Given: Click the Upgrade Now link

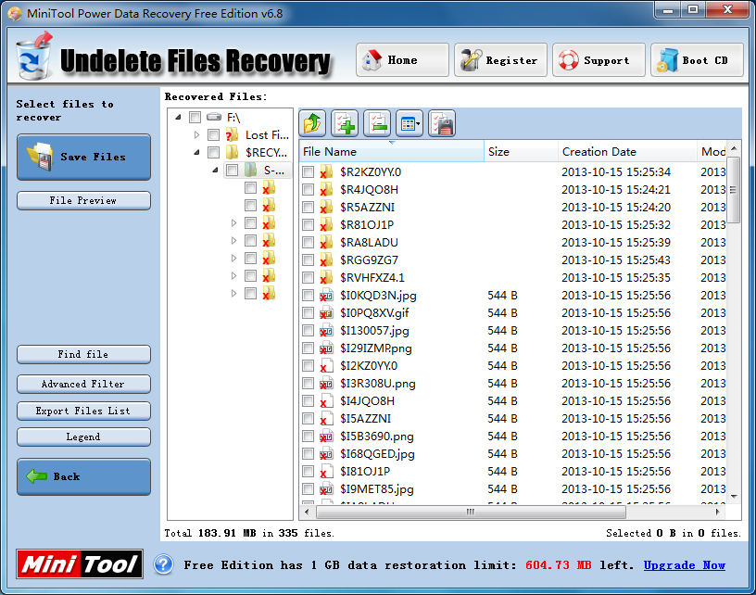Looking at the screenshot, I should click(x=684, y=565).
